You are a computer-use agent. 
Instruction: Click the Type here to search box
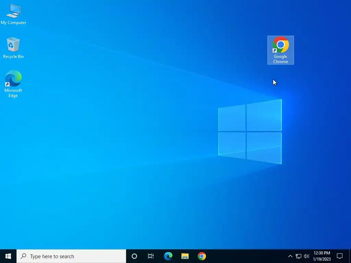tap(71, 256)
